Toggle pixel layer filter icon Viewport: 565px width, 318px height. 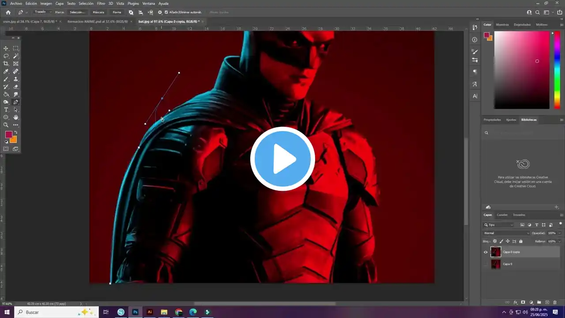coord(523,225)
